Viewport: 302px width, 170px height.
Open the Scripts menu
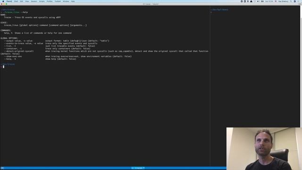[x=42, y=1]
